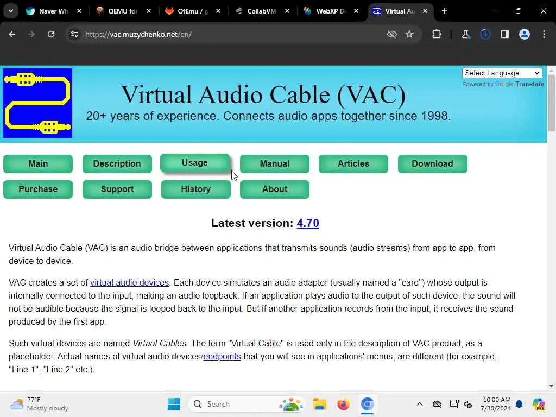Close the Naver Whale tab
Image resolution: width=556 pixels, height=417 pixels.
click(79, 11)
